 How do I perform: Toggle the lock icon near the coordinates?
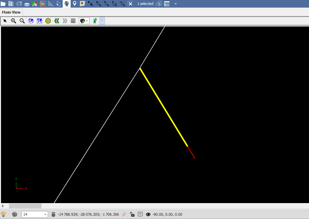132,214
